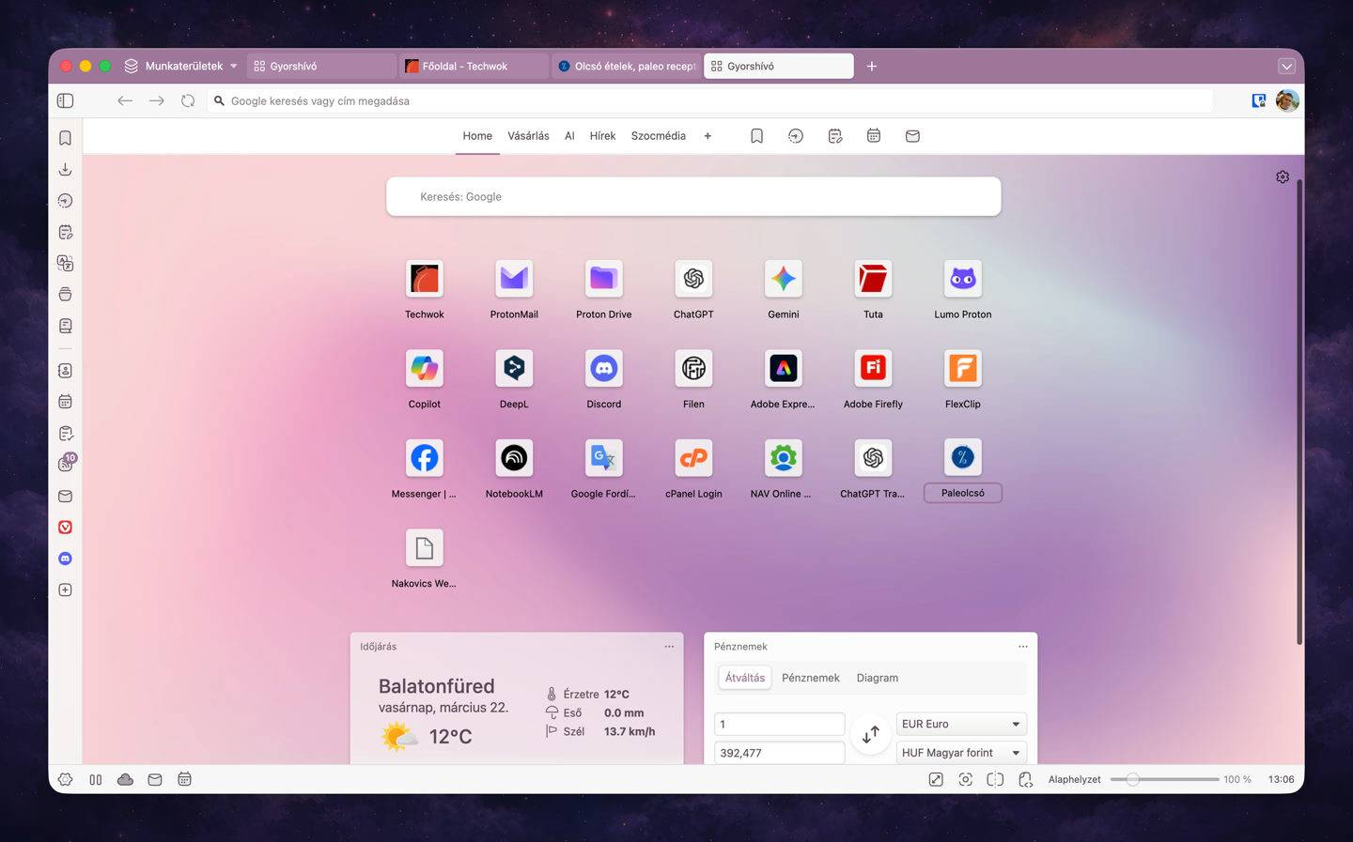Launch the Gemini speed dial

(784, 279)
